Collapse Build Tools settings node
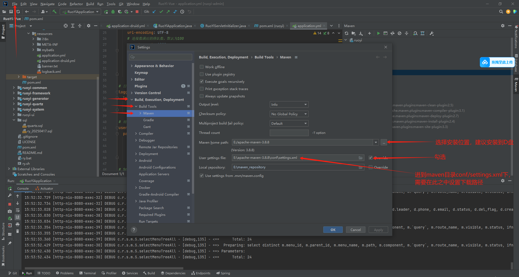 click(x=136, y=106)
